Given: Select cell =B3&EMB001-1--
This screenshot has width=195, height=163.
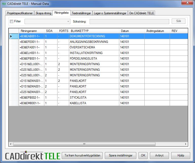Looking at the screenshot, I should pos(31,103).
